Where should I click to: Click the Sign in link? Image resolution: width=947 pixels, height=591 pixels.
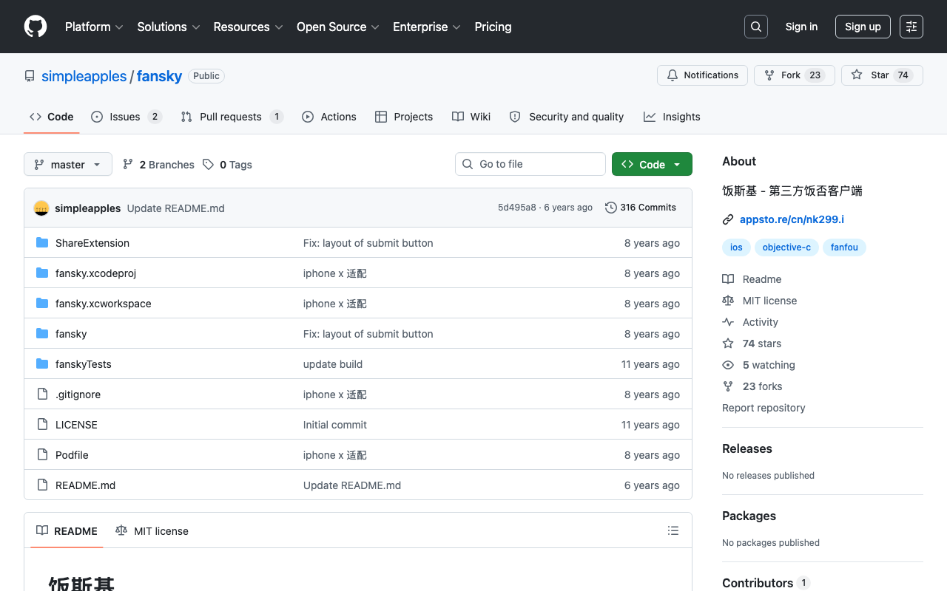coord(801,27)
